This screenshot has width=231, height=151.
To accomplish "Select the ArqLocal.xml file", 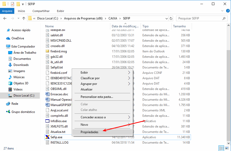I will [x=59, y=110].
